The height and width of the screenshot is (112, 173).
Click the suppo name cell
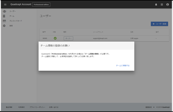pyautogui.click(x=134, y=38)
